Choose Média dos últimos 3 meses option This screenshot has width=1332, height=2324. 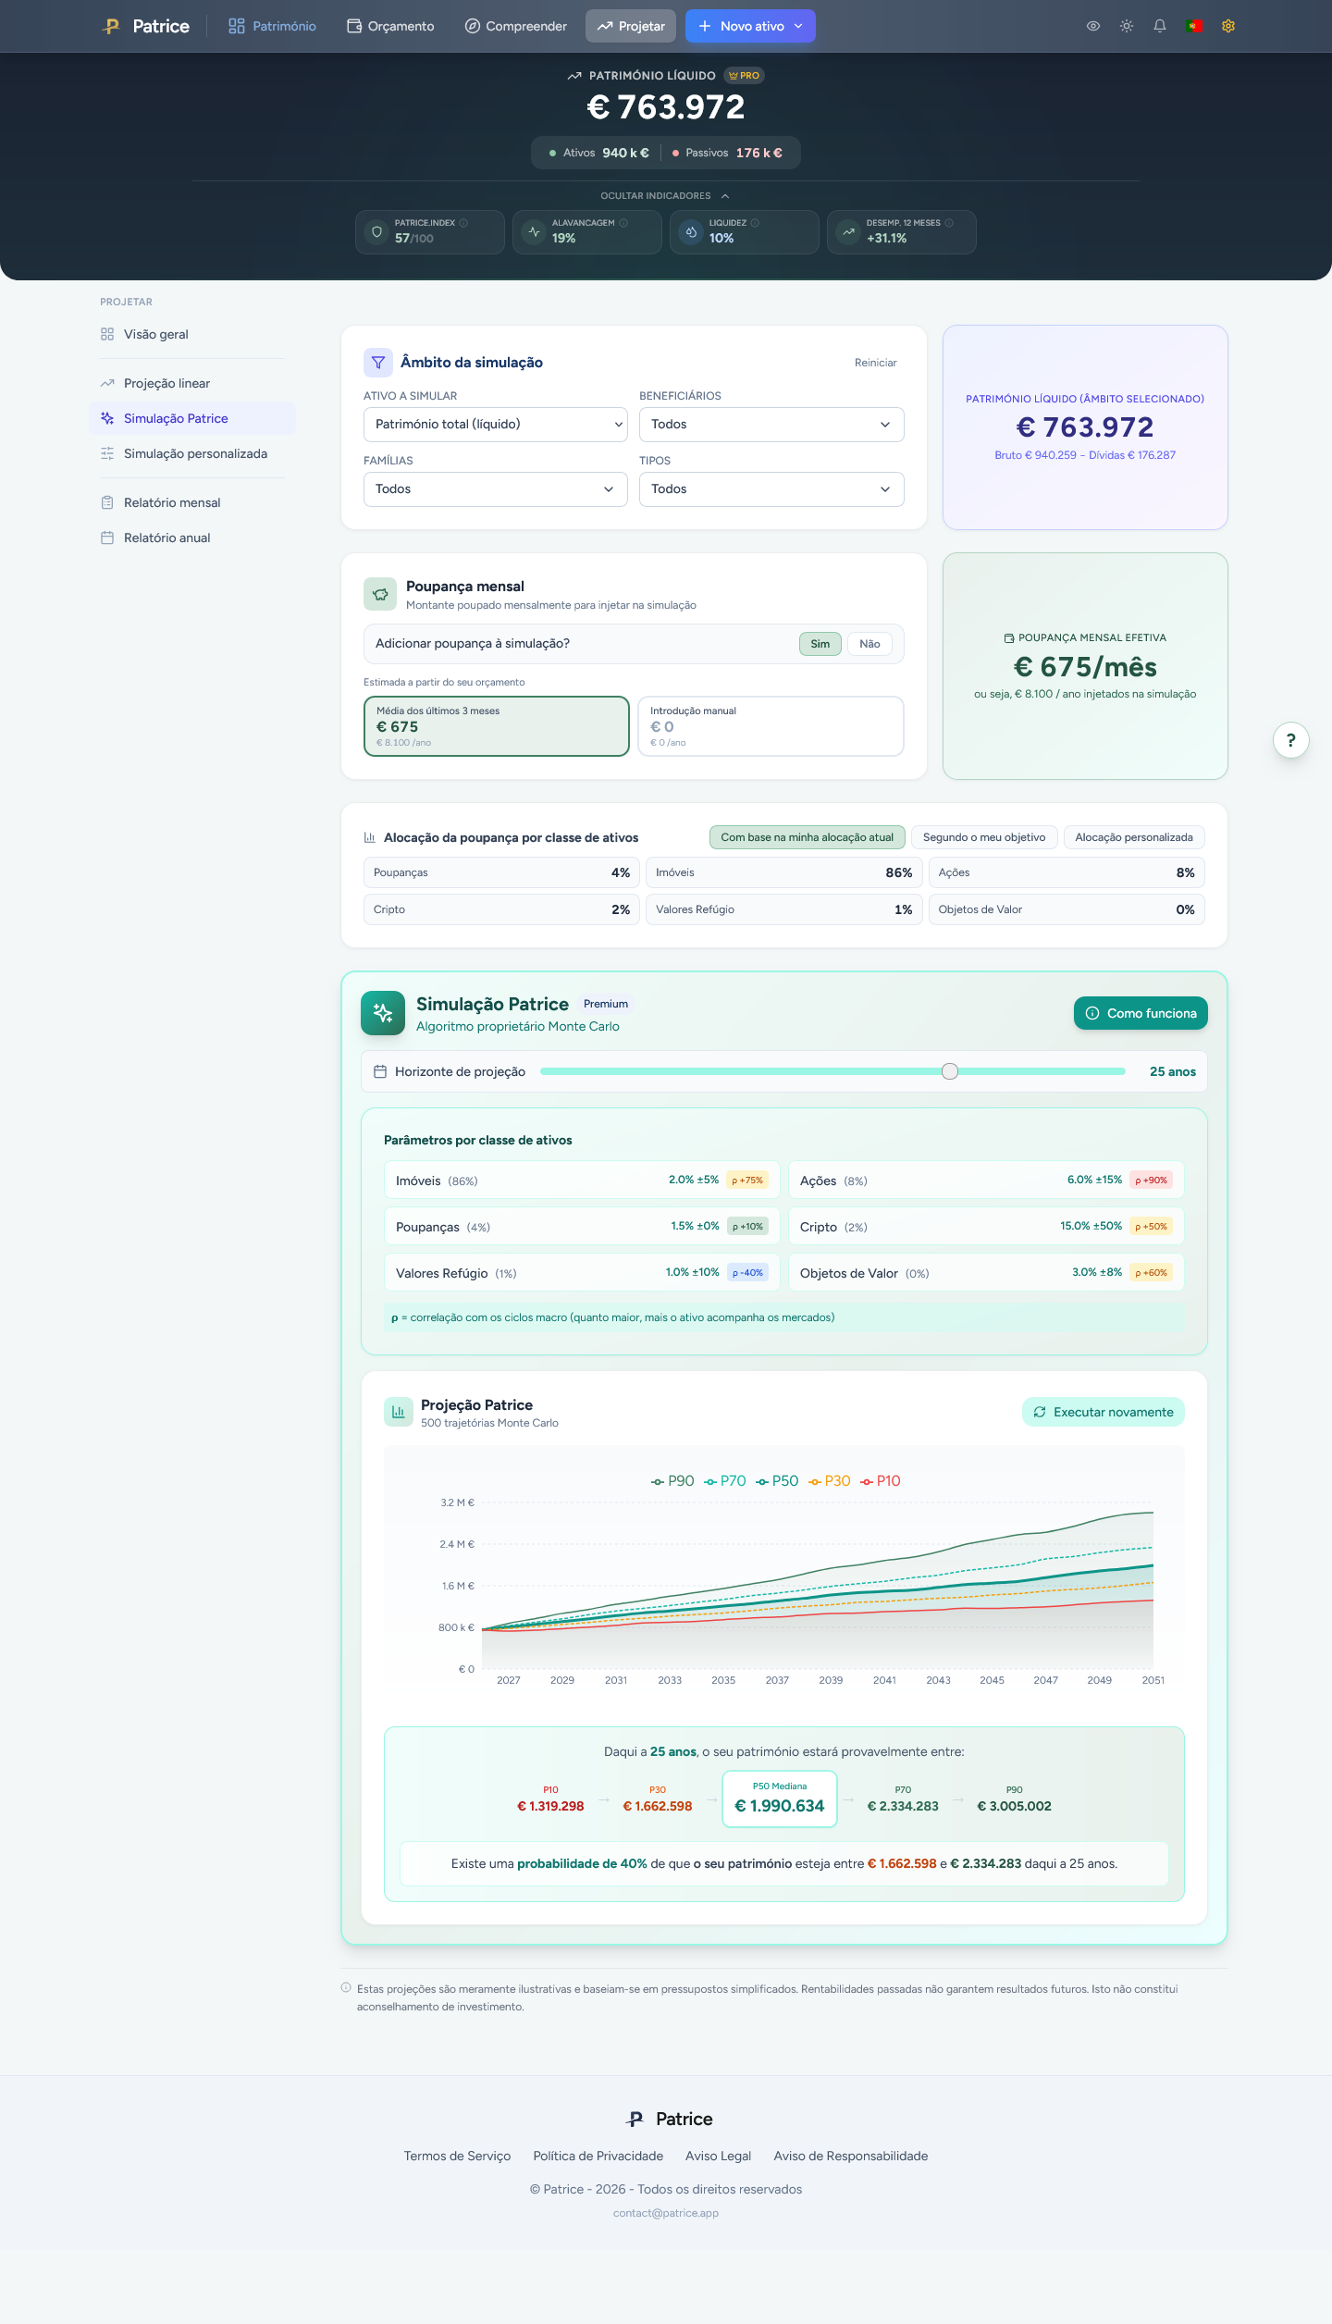(x=497, y=726)
